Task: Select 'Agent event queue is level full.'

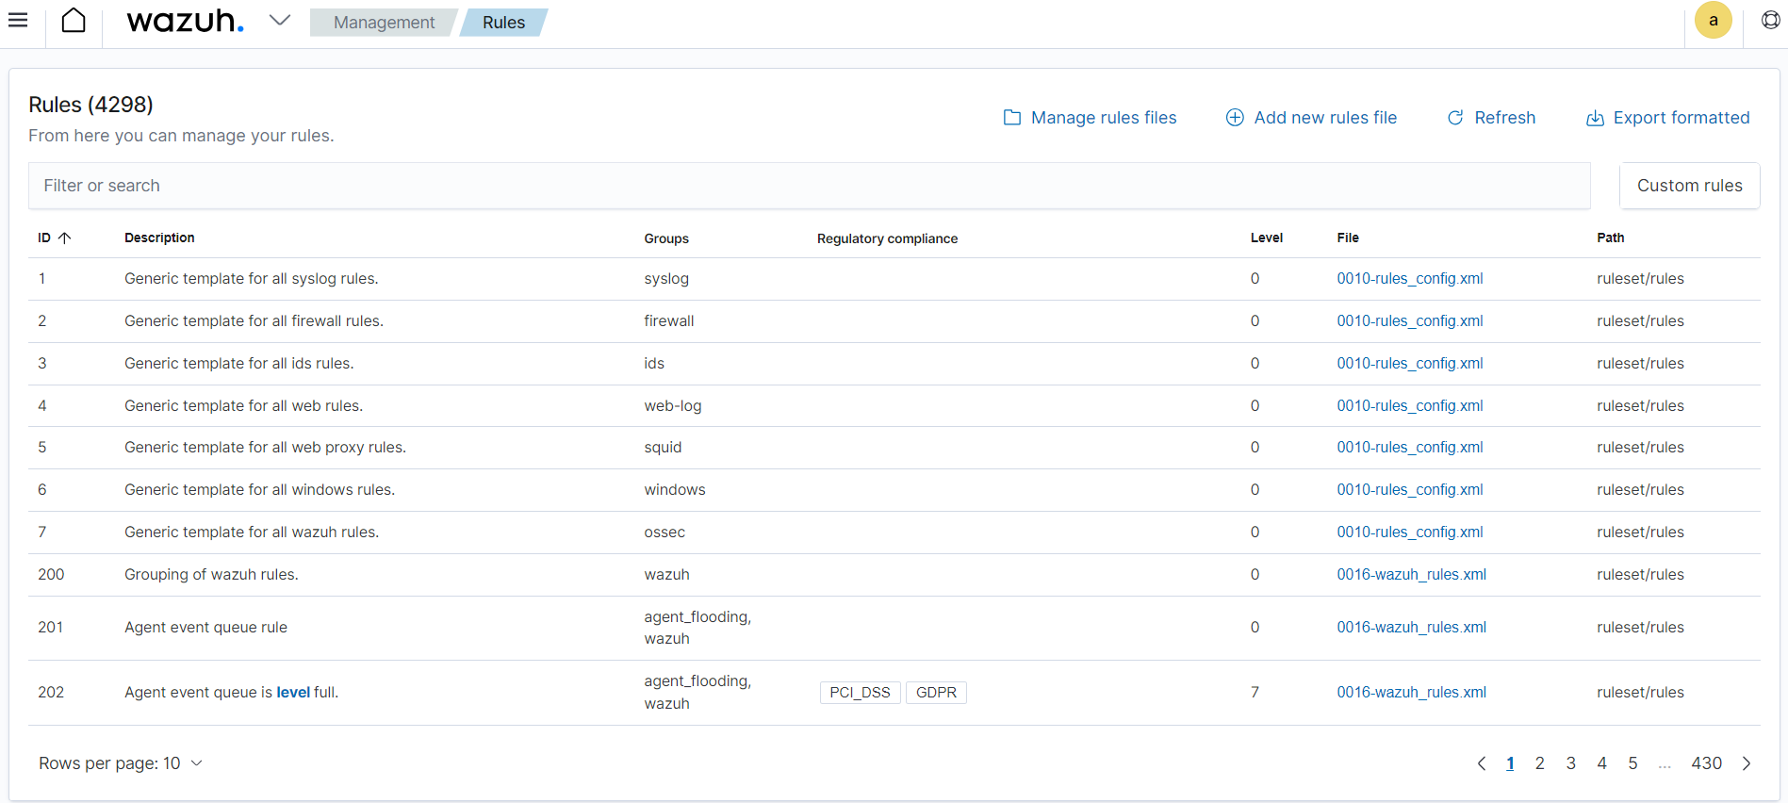Action: tap(231, 693)
